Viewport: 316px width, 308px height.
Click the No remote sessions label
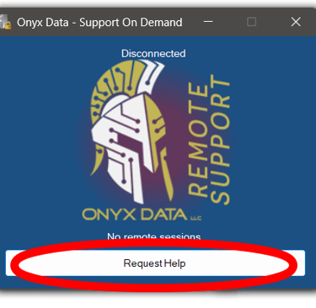pyautogui.click(x=154, y=236)
